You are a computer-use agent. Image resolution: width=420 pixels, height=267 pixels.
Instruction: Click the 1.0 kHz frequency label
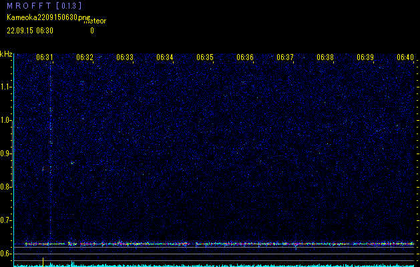point(6,120)
